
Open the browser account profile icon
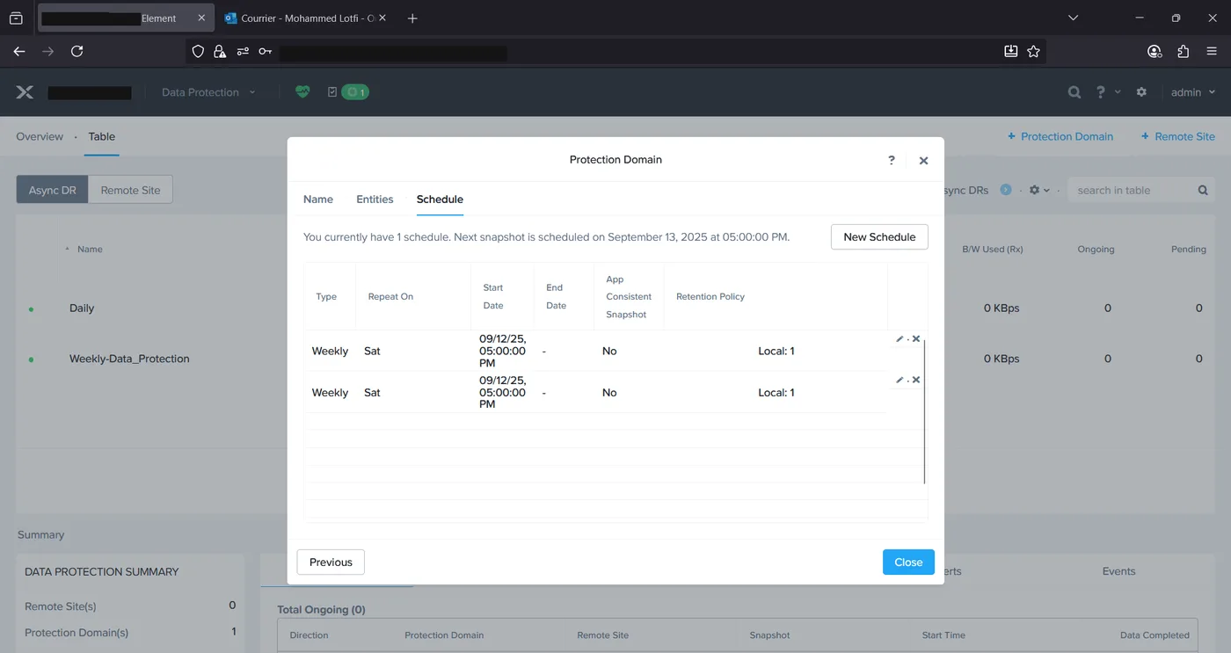[x=1155, y=52]
